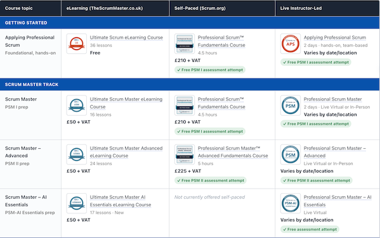Click the PSM Advanced badge icon
The width and height of the screenshot is (380, 238).
pos(291,154)
